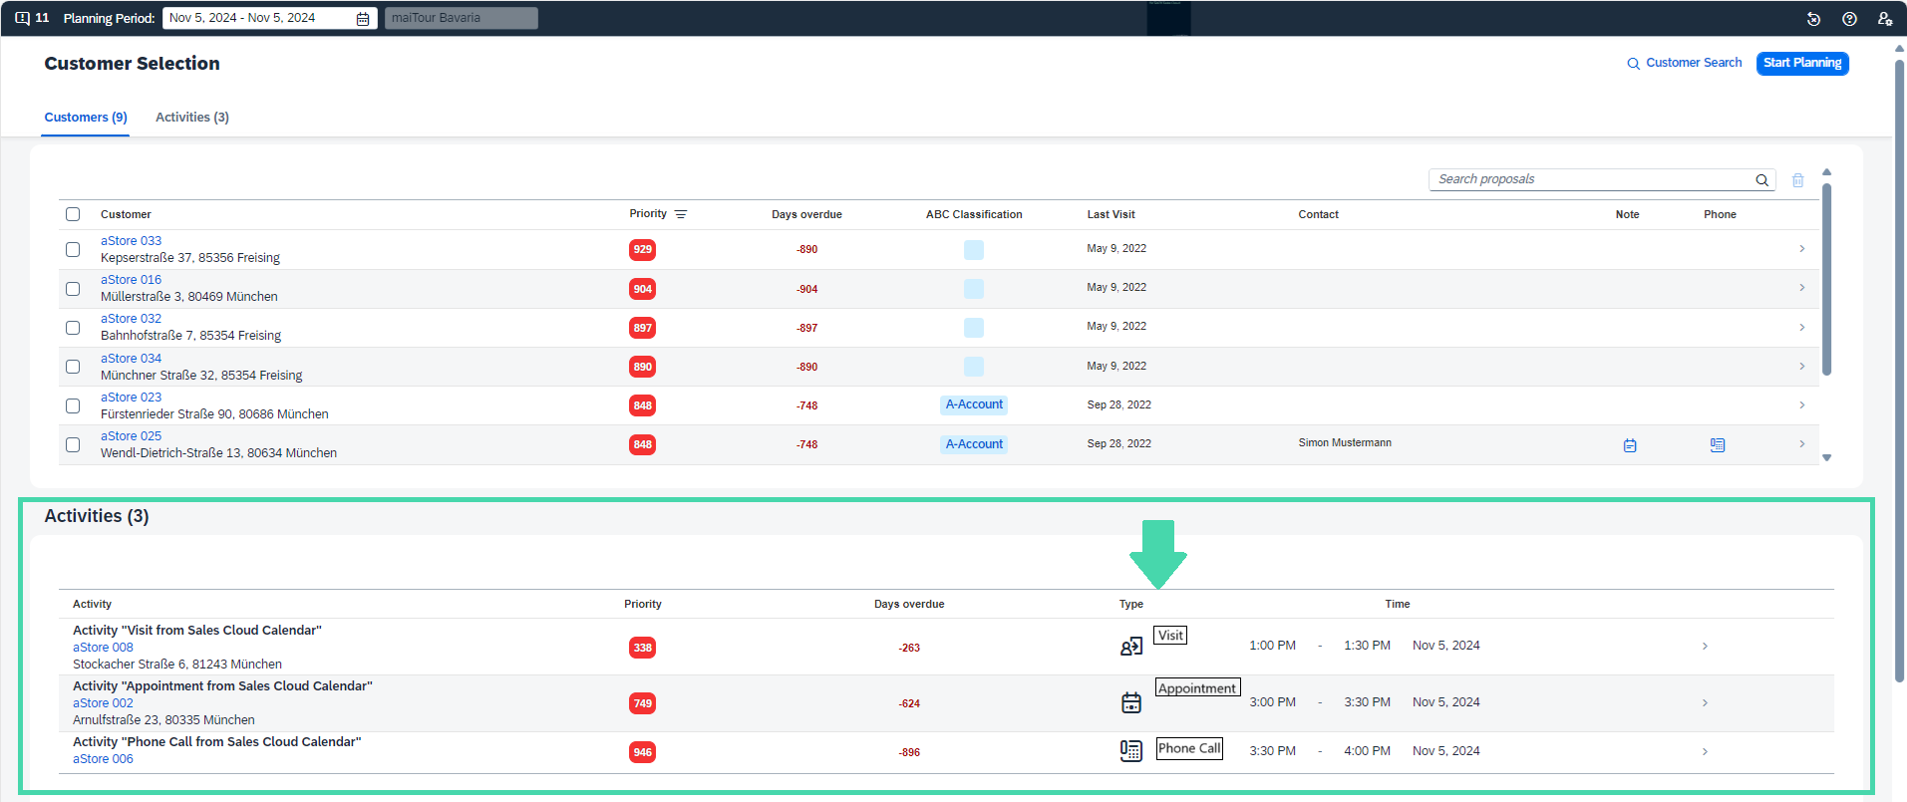1907x802 pixels.
Task: Click the ABC Classification column header
Action: click(x=974, y=214)
